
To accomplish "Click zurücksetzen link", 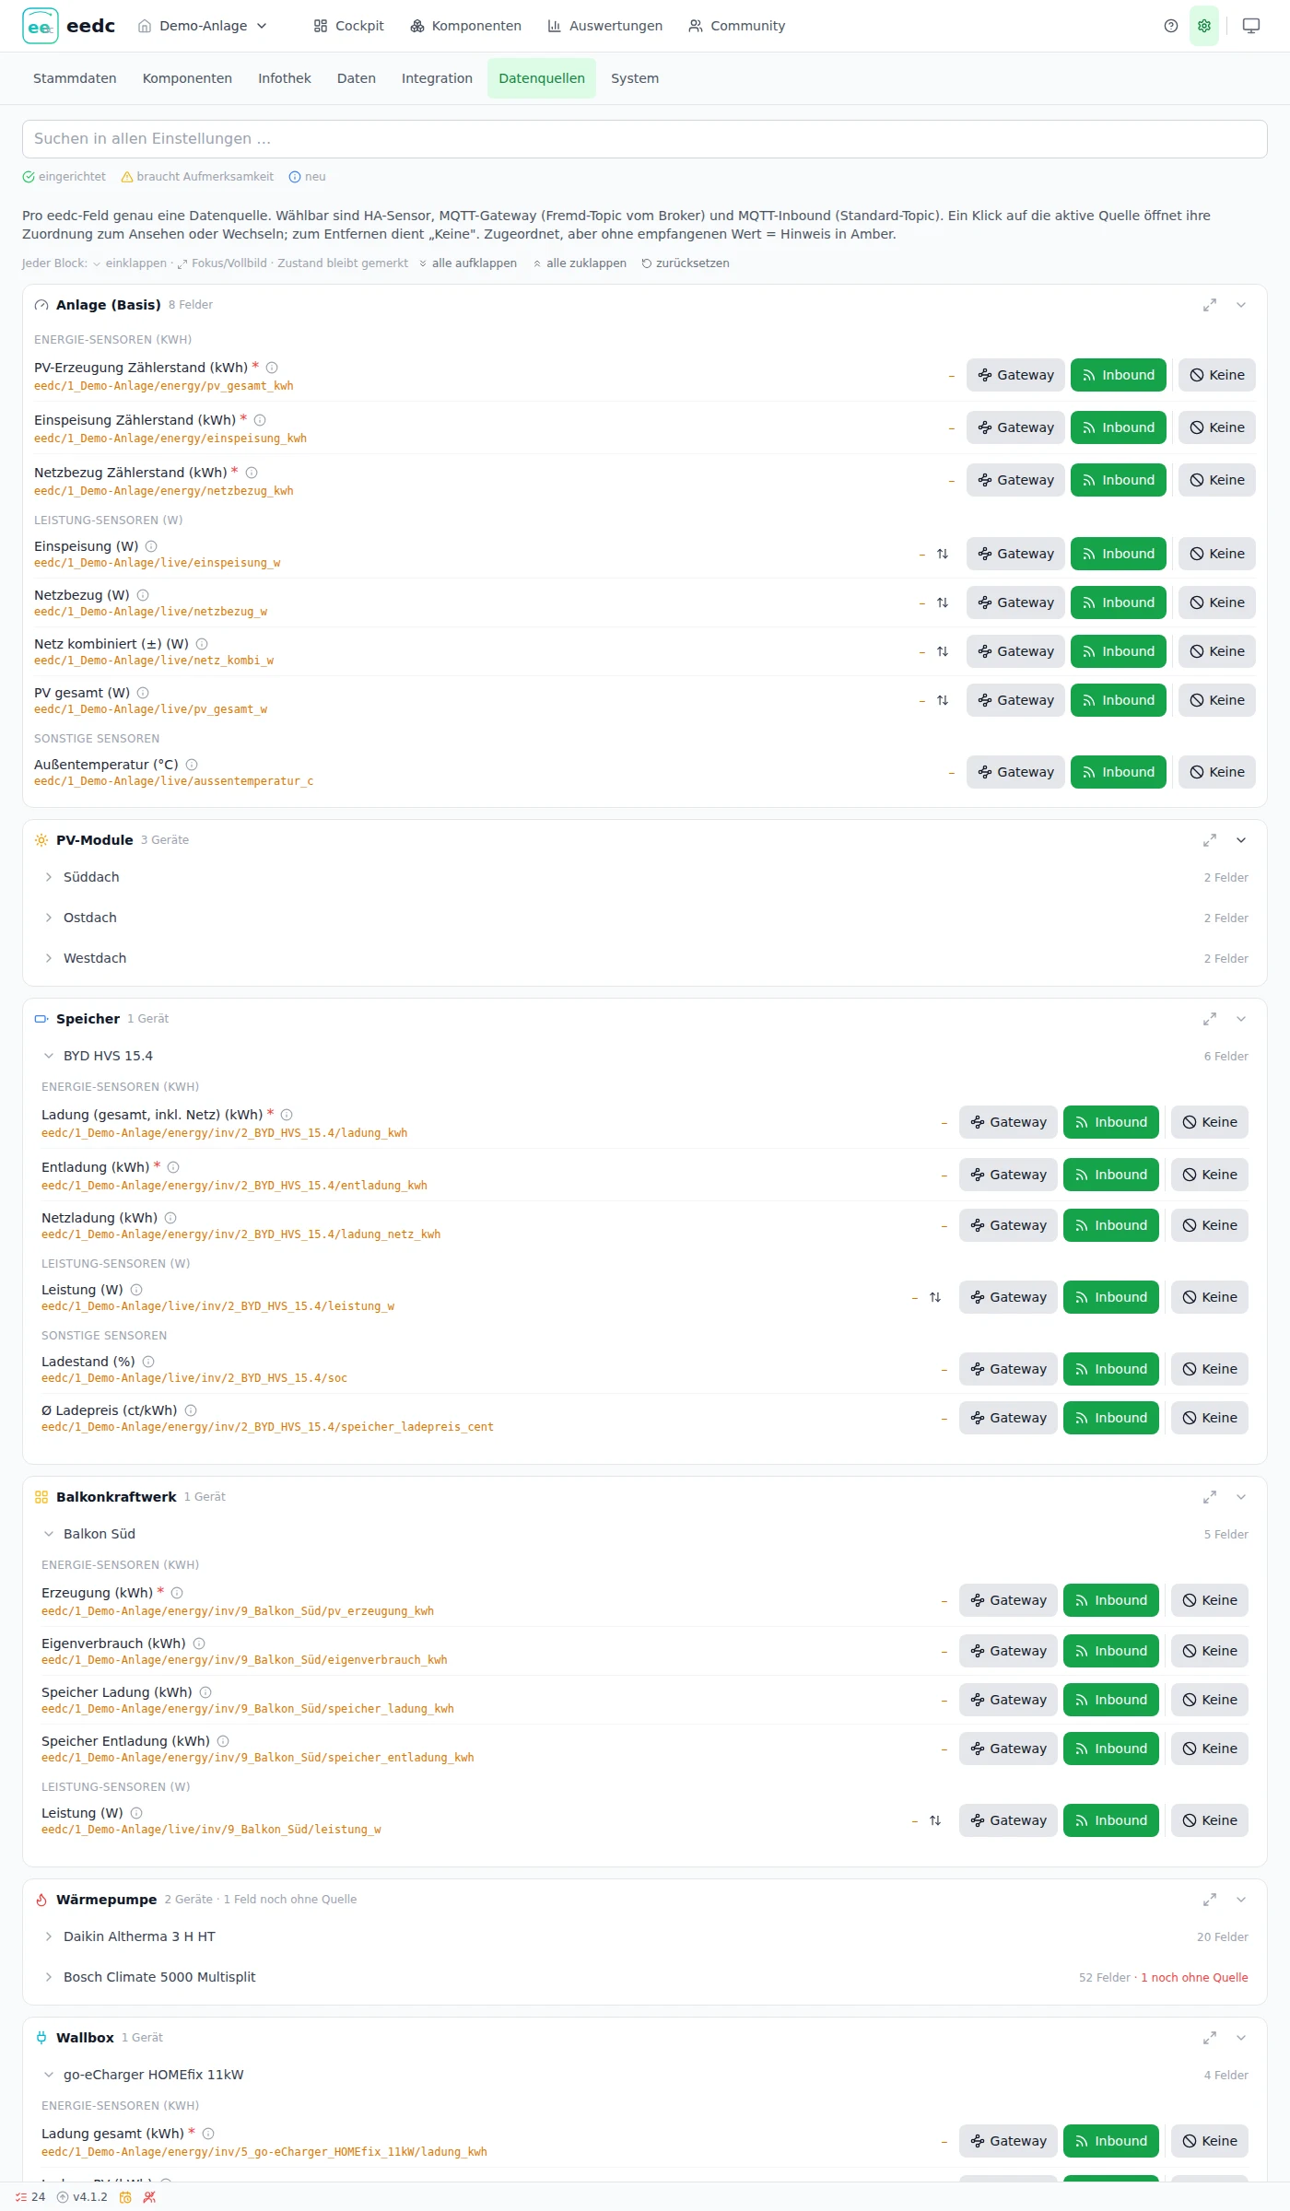I will (x=685, y=263).
